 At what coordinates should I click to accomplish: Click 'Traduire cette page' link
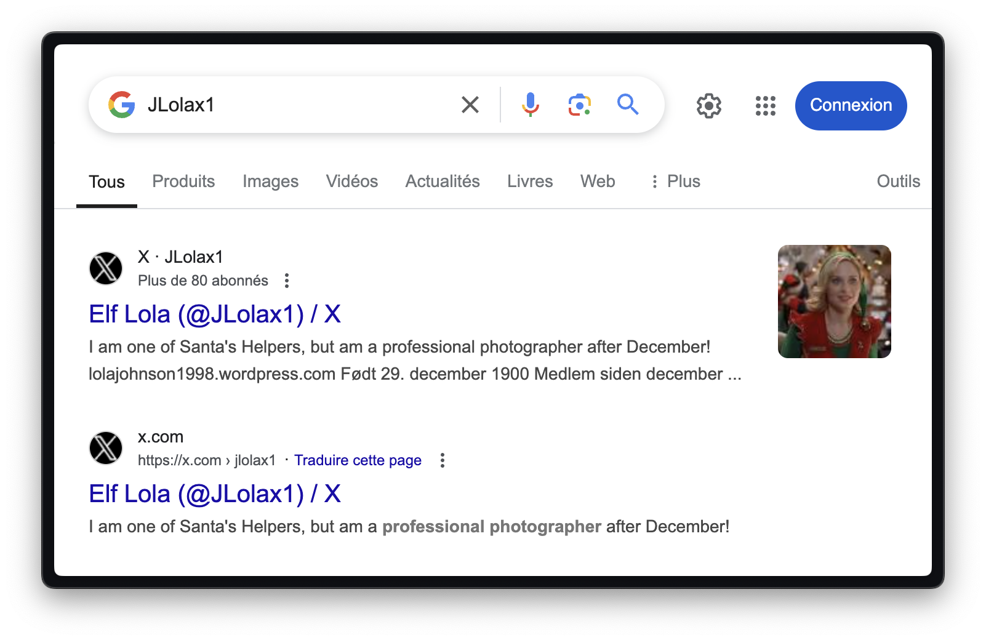pyautogui.click(x=358, y=460)
